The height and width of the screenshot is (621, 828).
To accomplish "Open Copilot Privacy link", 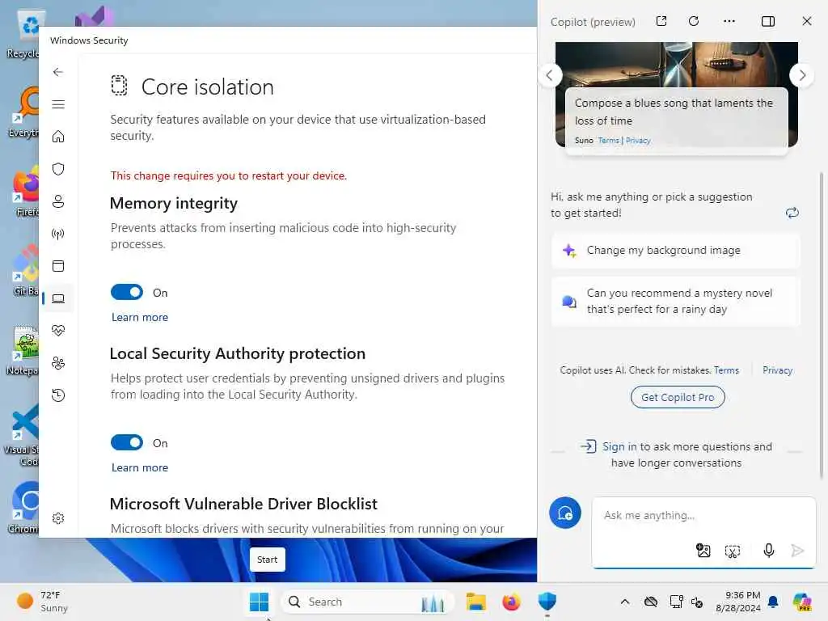I will [x=777, y=370].
